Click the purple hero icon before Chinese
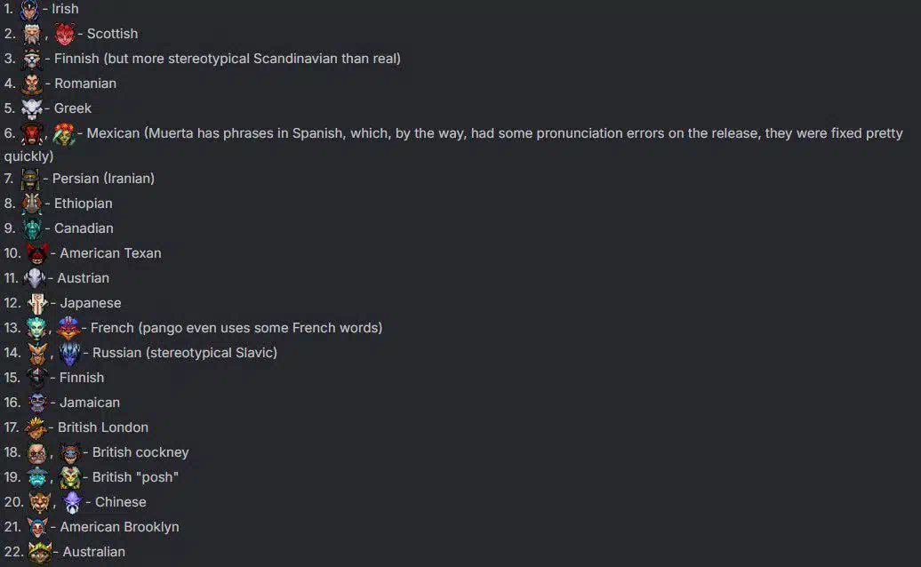 tap(72, 502)
